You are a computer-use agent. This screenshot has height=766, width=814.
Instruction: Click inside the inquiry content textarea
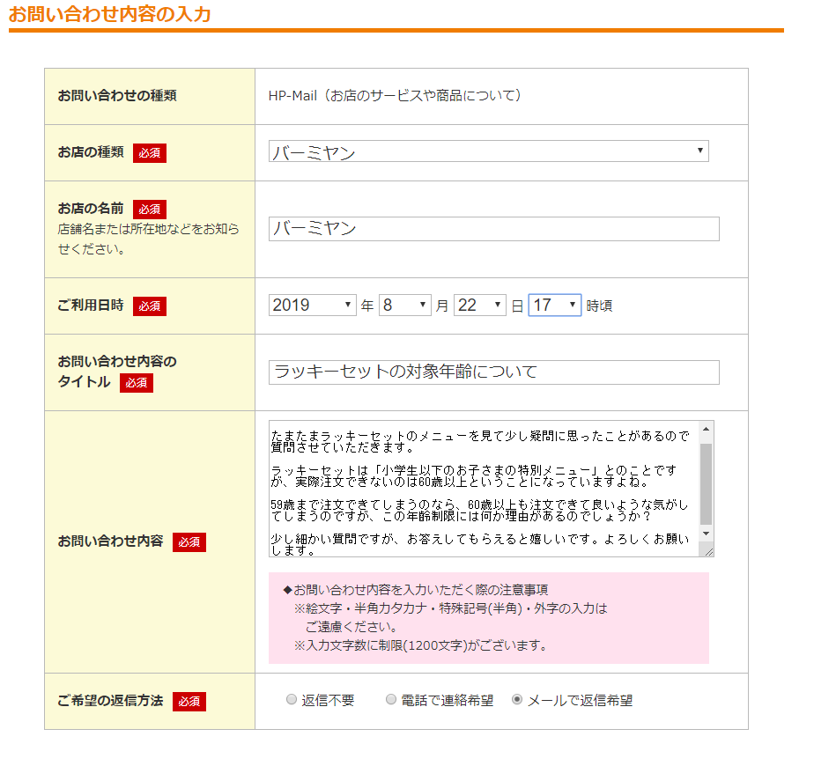click(484, 489)
